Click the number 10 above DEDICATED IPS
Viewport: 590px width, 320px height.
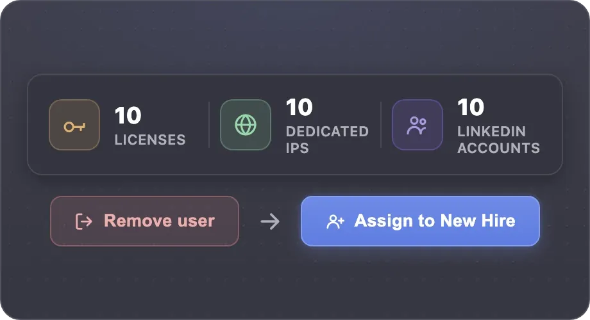click(299, 108)
